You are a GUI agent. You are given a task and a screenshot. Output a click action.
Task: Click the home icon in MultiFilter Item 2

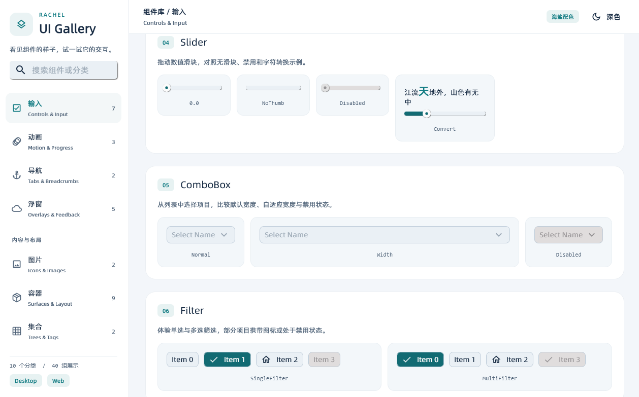click(496, 359)
